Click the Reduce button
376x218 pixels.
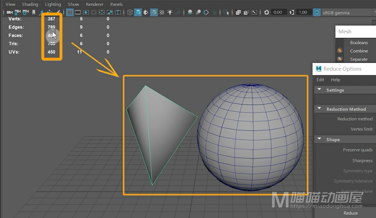[x=351, y=213]
